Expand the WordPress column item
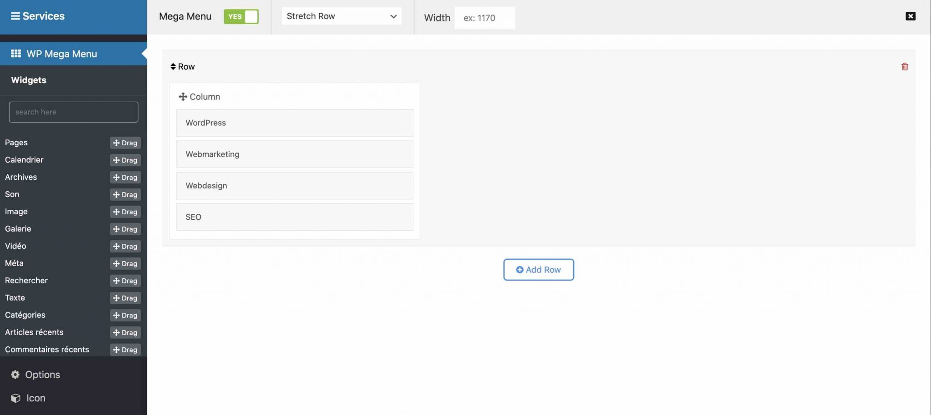This screenshot has width=931, height=415. tap(294, 123)
